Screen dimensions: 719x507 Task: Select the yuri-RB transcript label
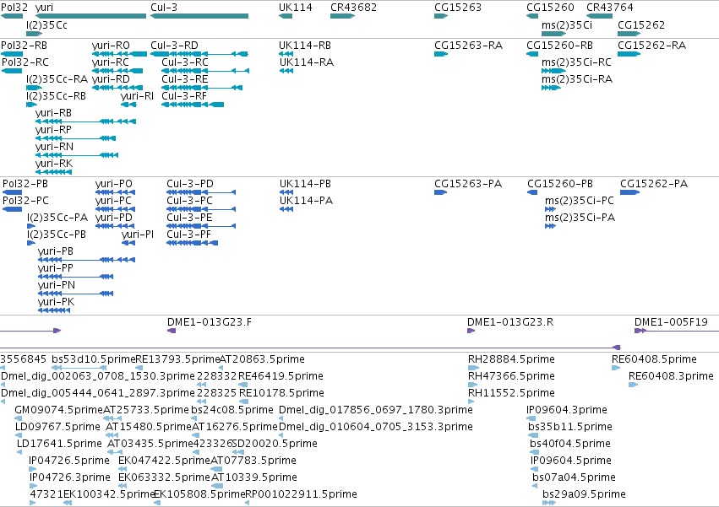(53, 113)
